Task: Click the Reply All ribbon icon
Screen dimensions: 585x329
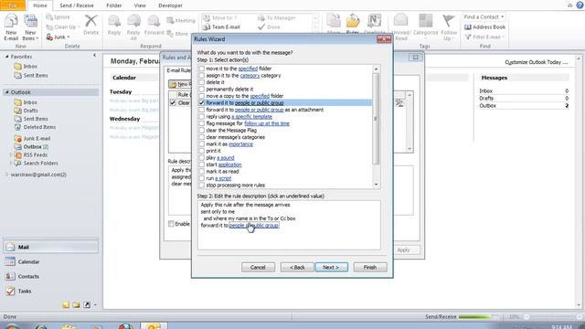Action: [x=133, y=27]
